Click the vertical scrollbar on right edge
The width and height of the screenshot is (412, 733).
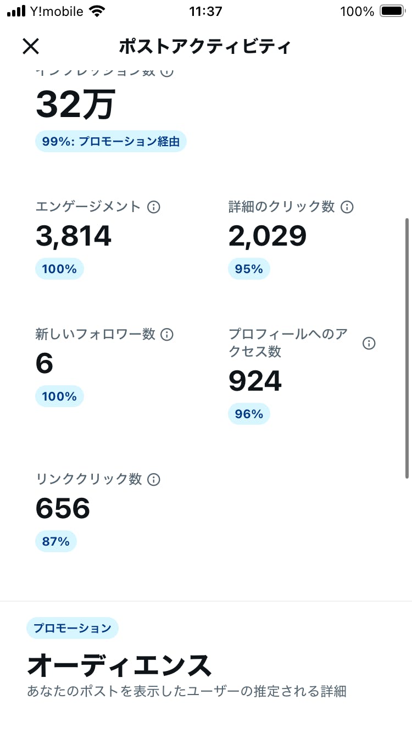pos(407,348)
